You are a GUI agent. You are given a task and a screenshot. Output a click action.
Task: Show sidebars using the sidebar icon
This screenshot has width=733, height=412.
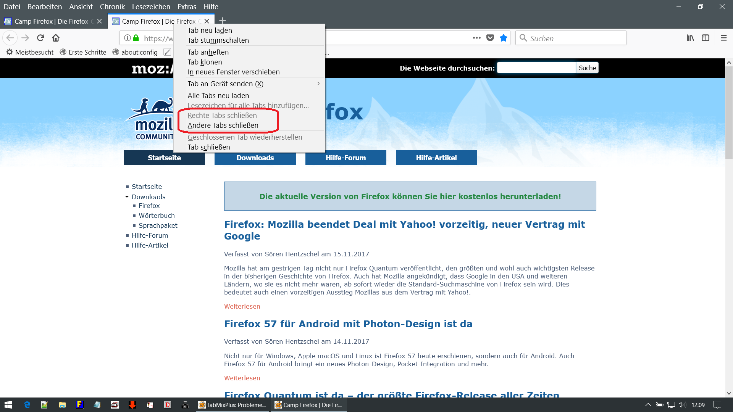pyautogui.click(x=706, y=38)
